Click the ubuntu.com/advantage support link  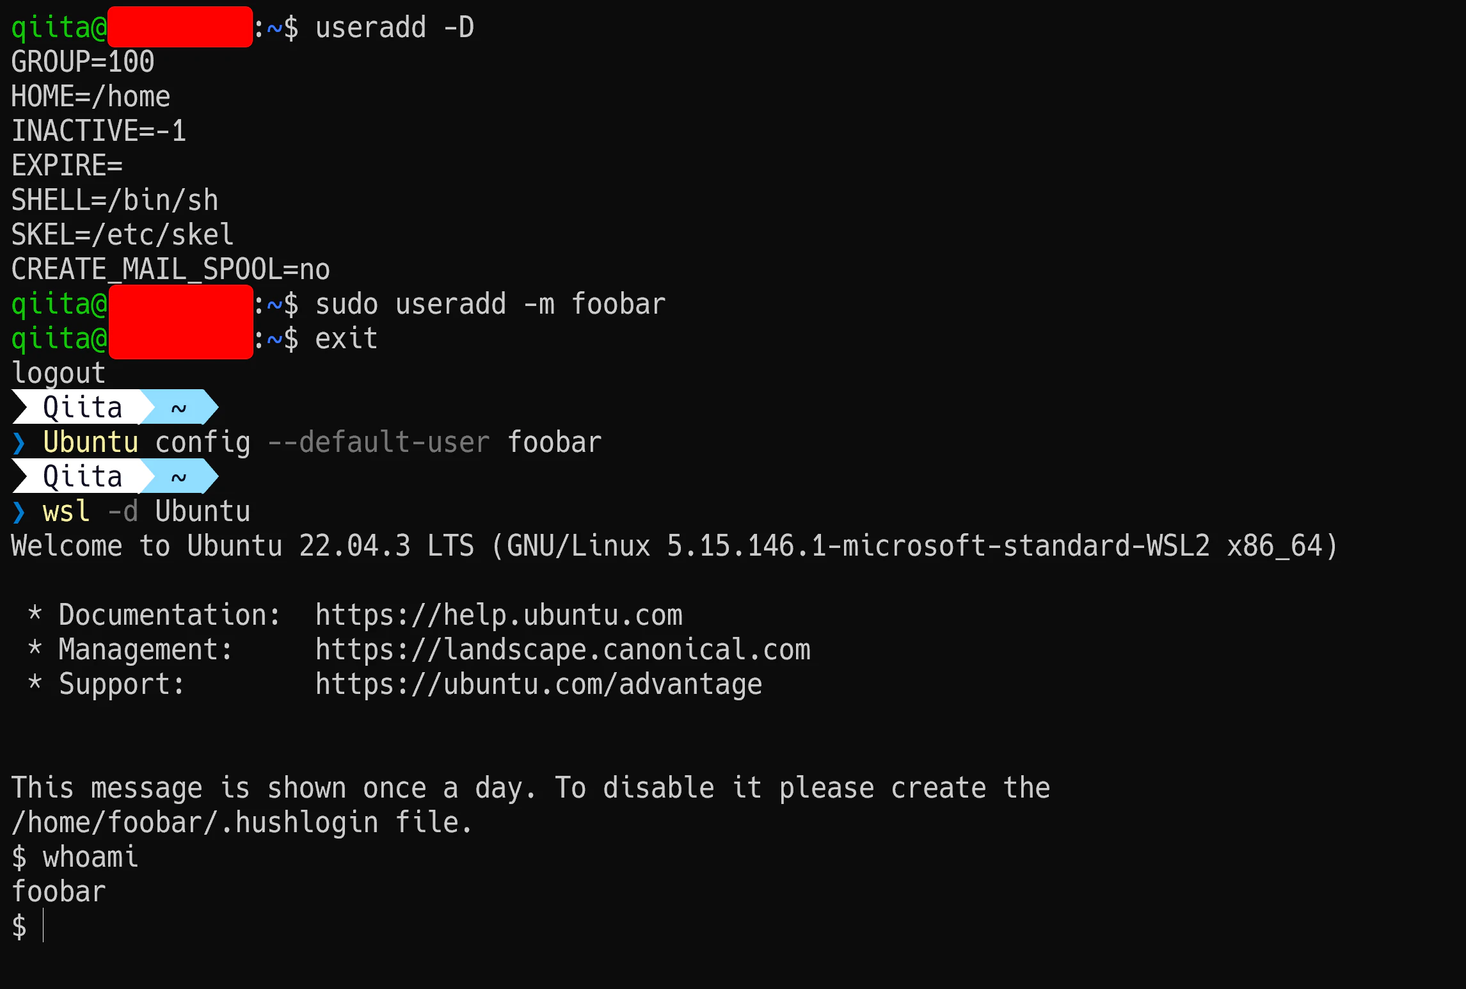pyautogui.click(x=539, y=685)
